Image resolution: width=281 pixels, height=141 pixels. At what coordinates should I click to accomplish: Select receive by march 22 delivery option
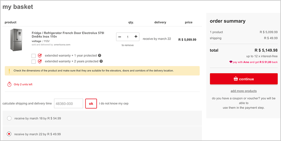point(9,134)
